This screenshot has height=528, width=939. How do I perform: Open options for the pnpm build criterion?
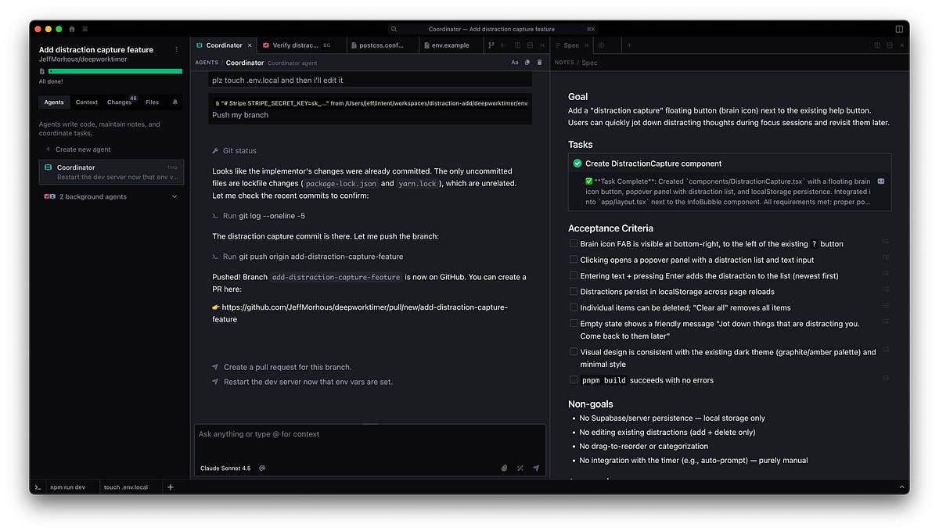(x=886, y=379)
